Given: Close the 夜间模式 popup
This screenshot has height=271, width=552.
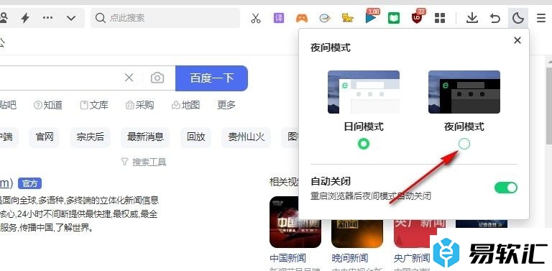Looking at the screenshot, I should [517, 40].
